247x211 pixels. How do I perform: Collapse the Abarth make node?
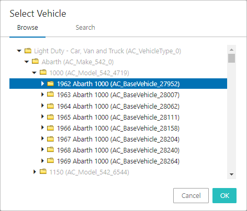27,62
